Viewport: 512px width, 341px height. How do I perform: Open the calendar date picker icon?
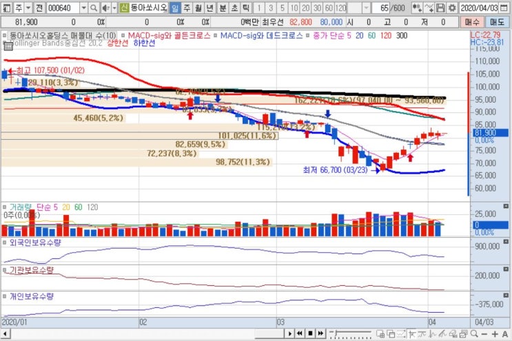pos(504,8)
